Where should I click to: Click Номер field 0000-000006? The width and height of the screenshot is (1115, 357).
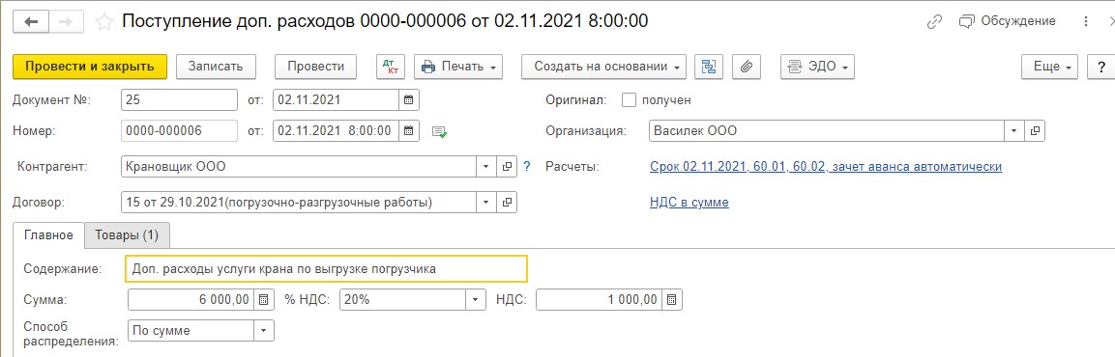pyautogui.click(x=179, y=130)
